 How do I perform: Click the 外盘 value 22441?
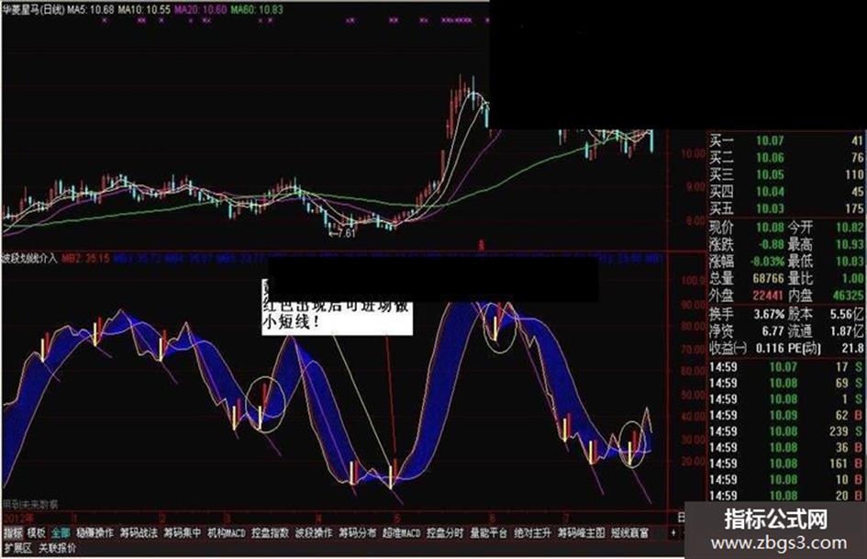pos(768,296)
